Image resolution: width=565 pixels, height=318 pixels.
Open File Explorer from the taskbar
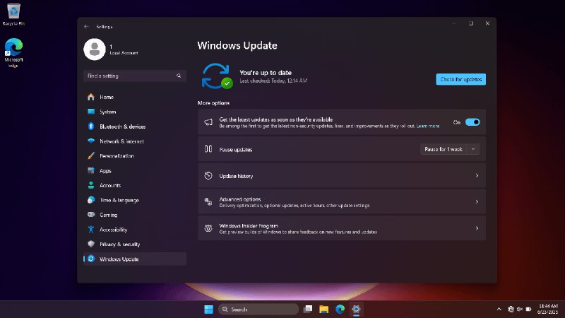point(323,310)
